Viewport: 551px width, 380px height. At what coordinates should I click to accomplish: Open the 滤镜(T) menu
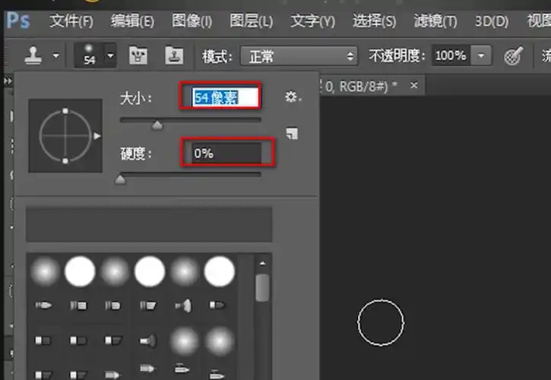(x=435, y=21)
